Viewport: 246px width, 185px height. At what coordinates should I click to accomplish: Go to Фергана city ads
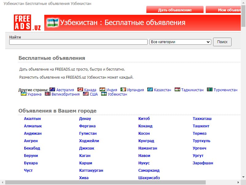click(87, 126)
